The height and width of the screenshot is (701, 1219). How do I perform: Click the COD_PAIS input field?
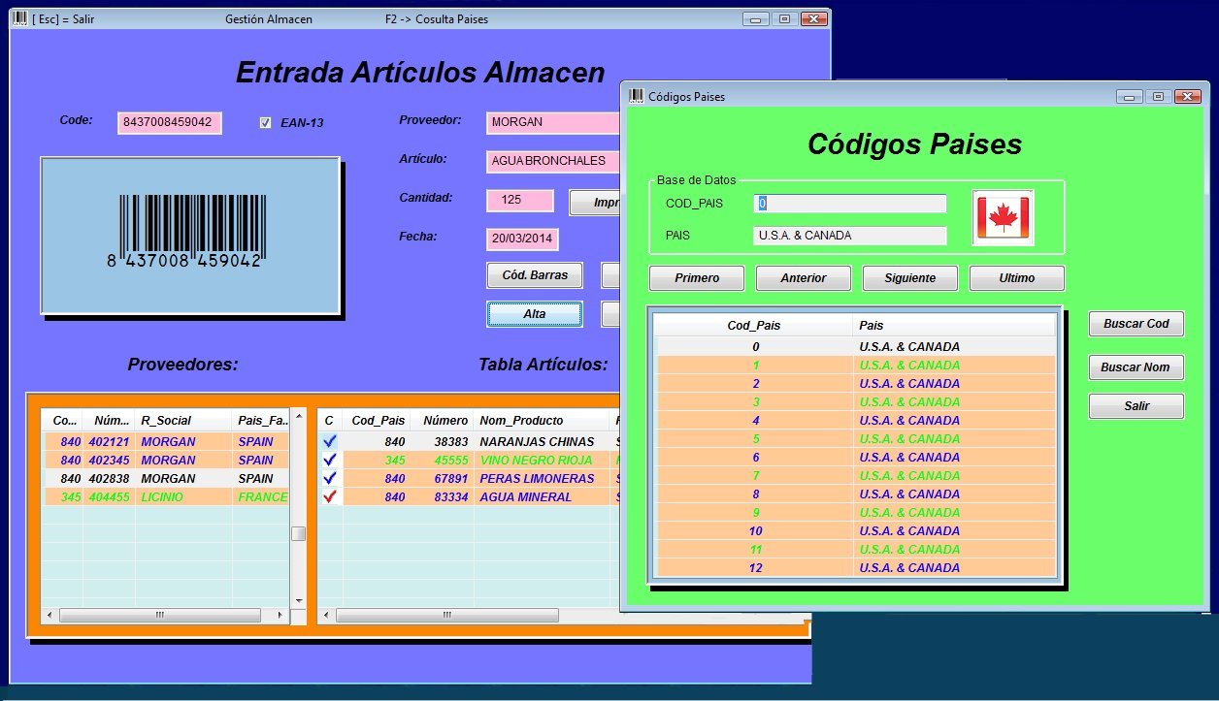(849, 204)
